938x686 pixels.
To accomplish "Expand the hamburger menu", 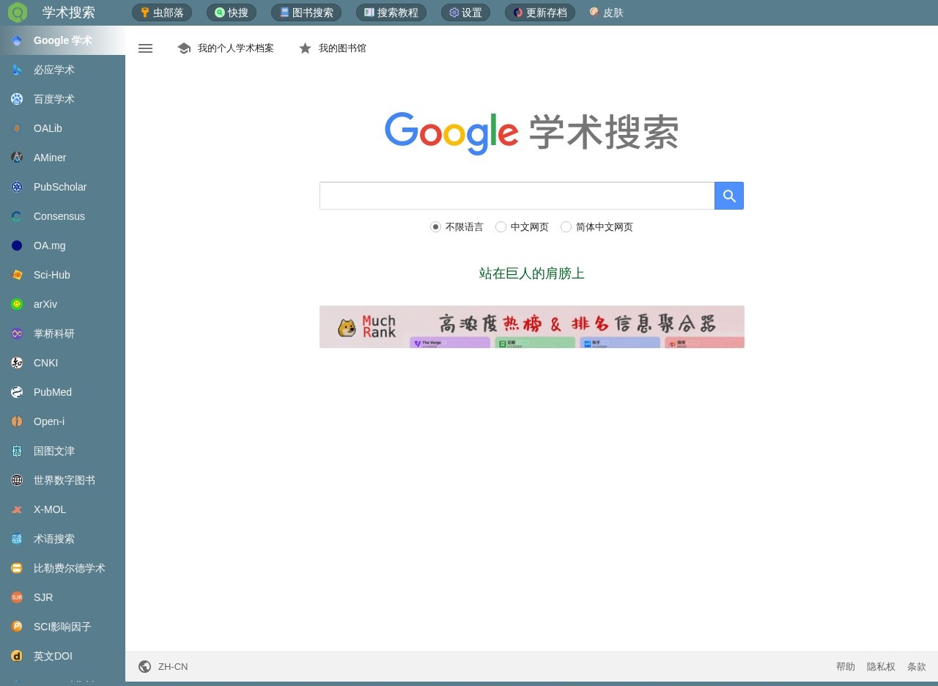I will click(145, 48).
